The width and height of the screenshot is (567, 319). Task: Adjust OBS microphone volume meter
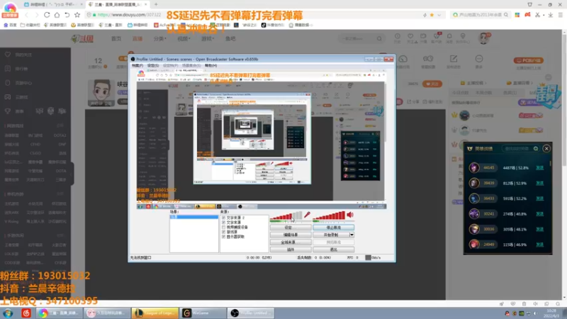point(286,216)
